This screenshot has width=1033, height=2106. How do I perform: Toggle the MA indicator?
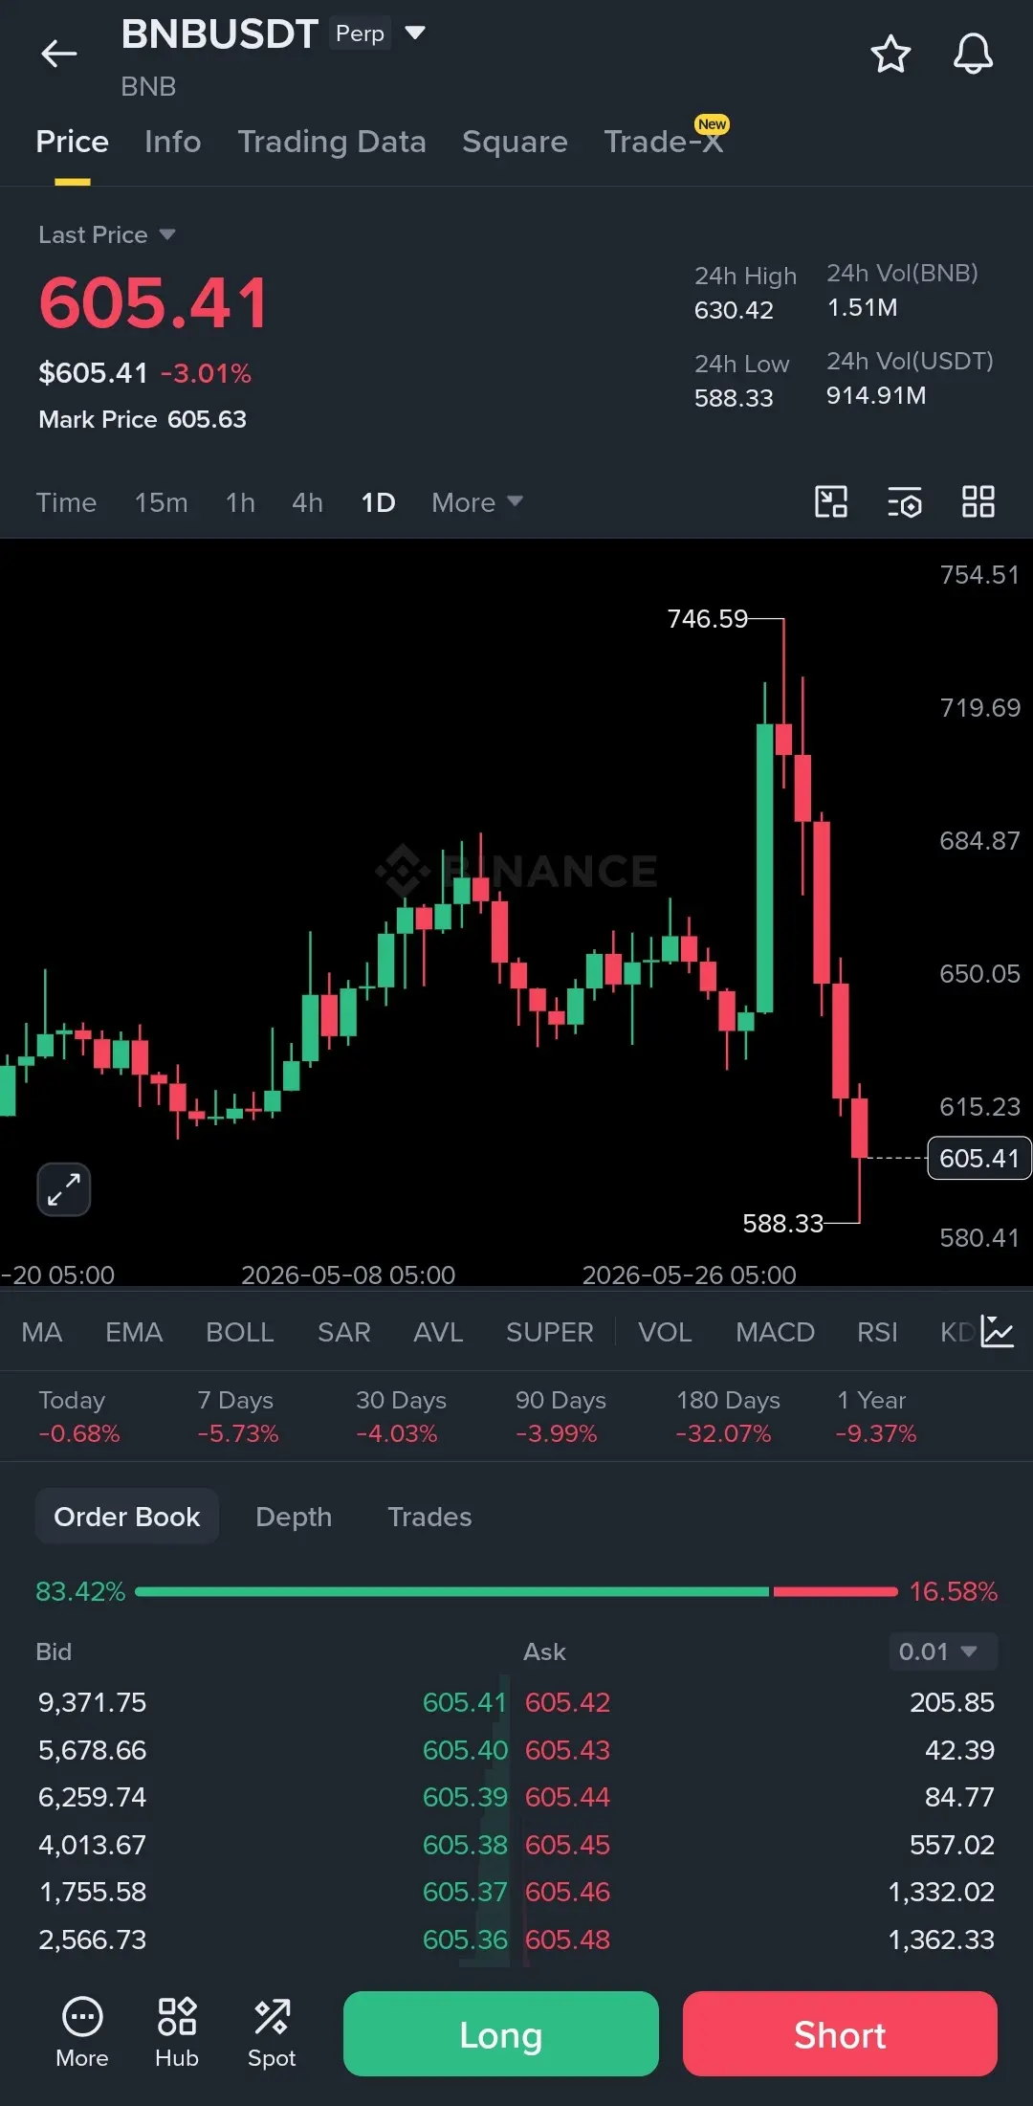[x=42, y=1332]
